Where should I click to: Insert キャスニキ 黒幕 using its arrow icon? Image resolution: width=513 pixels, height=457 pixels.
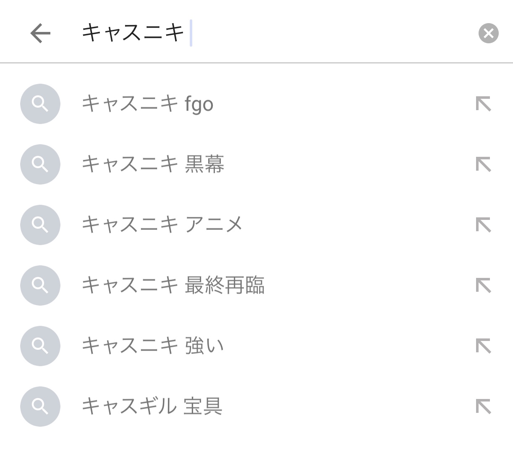click(483, 164)
